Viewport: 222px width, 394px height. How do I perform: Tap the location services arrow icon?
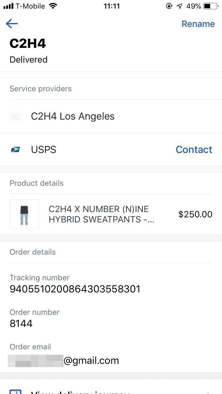coord(179,6)
